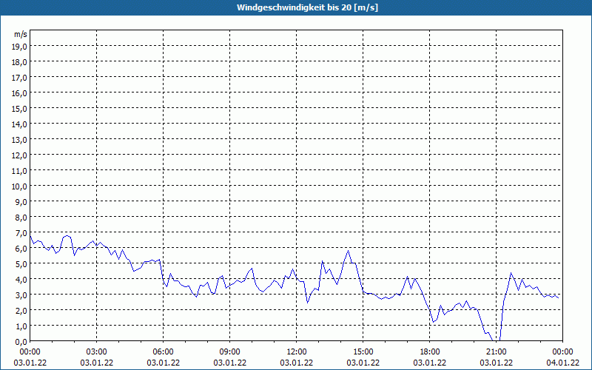Click the 16,0 y-axis label
This screenshot has width=592, height=370.
coord(19,93)
